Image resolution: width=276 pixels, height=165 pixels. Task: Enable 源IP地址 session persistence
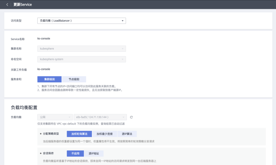pos(94,153)
